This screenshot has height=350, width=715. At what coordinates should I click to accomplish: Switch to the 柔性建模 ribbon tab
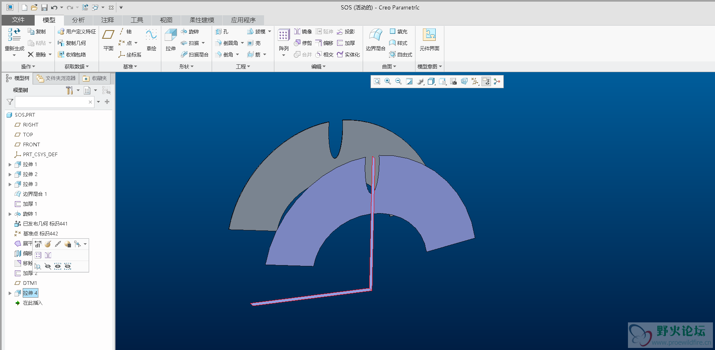(x=202, y=20)
